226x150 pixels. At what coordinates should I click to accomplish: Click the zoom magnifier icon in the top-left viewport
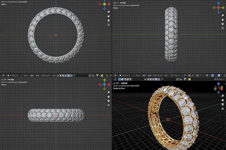click(x=108, y=12)
